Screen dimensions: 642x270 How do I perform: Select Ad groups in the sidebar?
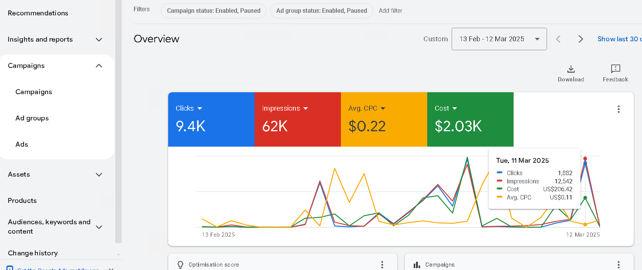click(x=32, y=118)
